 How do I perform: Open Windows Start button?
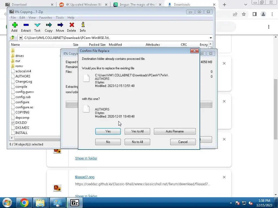click(x=7, y=203)
